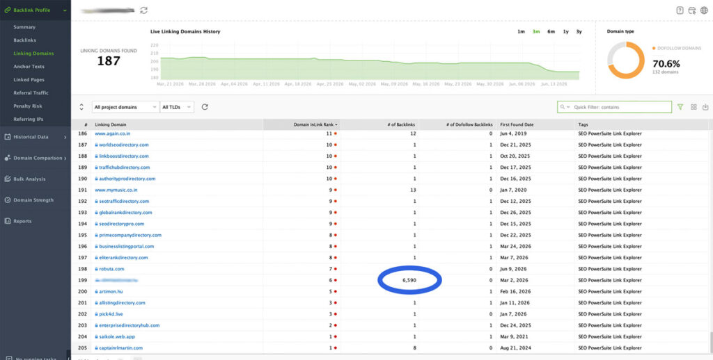Image resolution: width=713 pixels, height=360 pixels.
Task: Open the All TLDs dropdown
Action: (x=177, y=107)
